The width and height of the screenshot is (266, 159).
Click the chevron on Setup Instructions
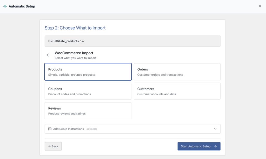point(215,129)
